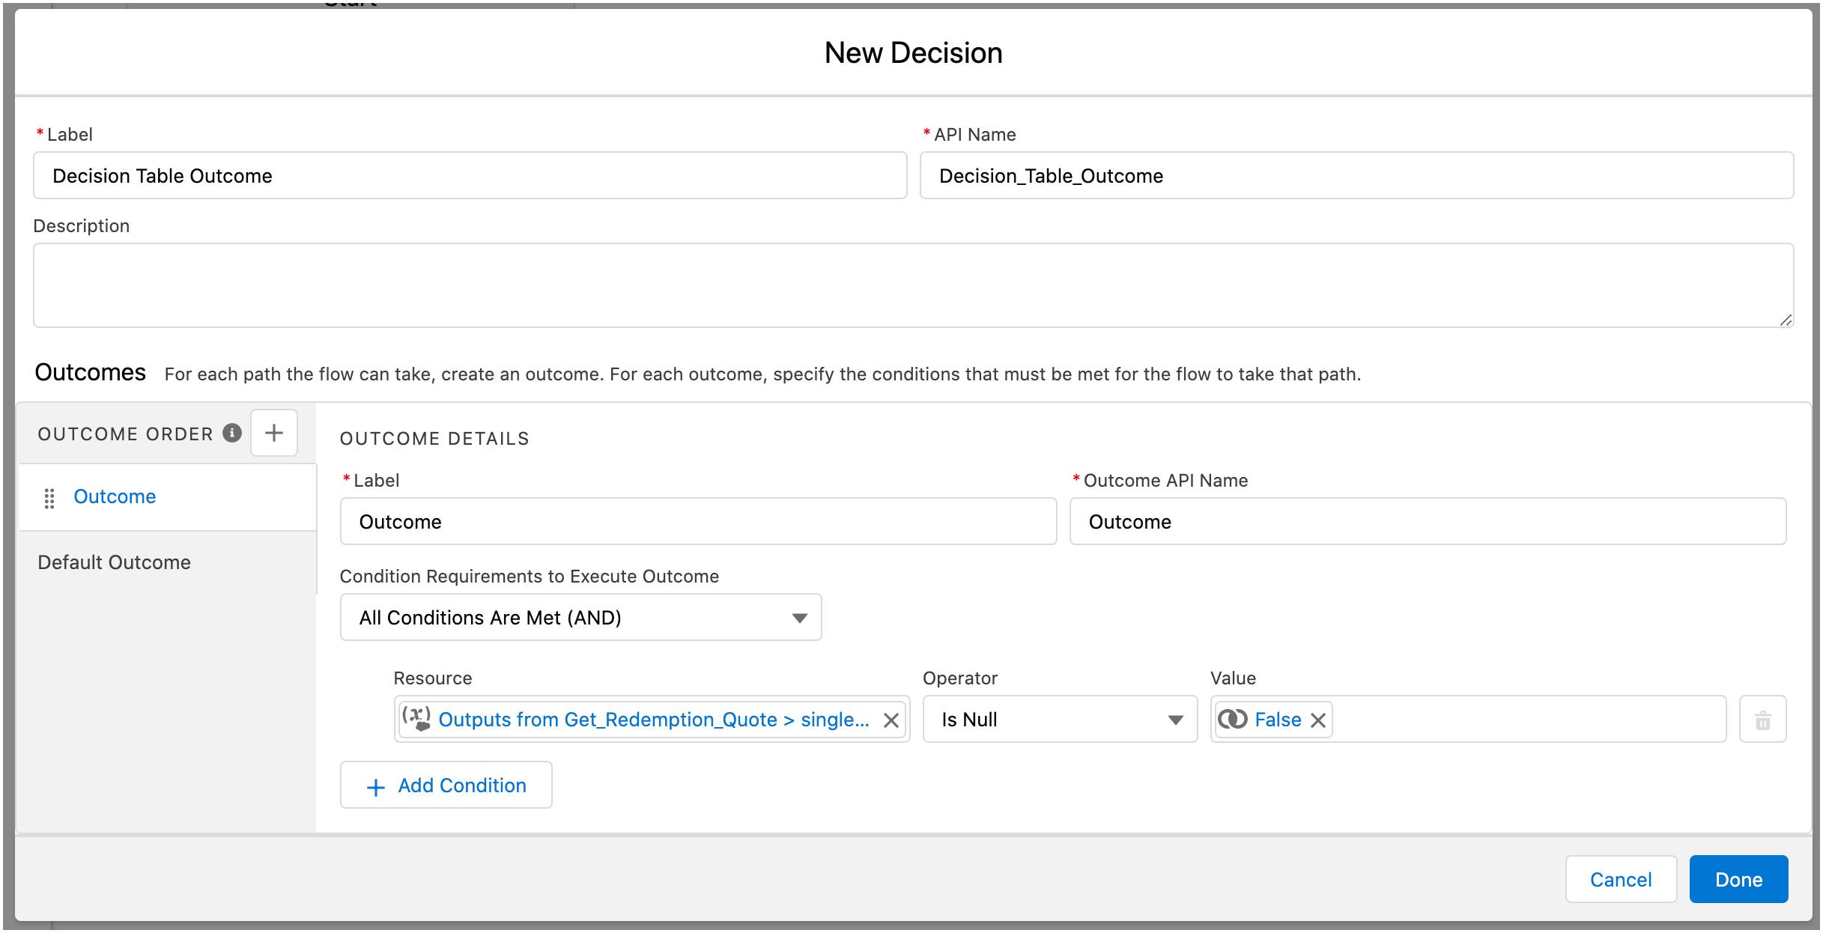Click Done to save the decision
Screen dimensions: 1823x933
point(1739,878)
